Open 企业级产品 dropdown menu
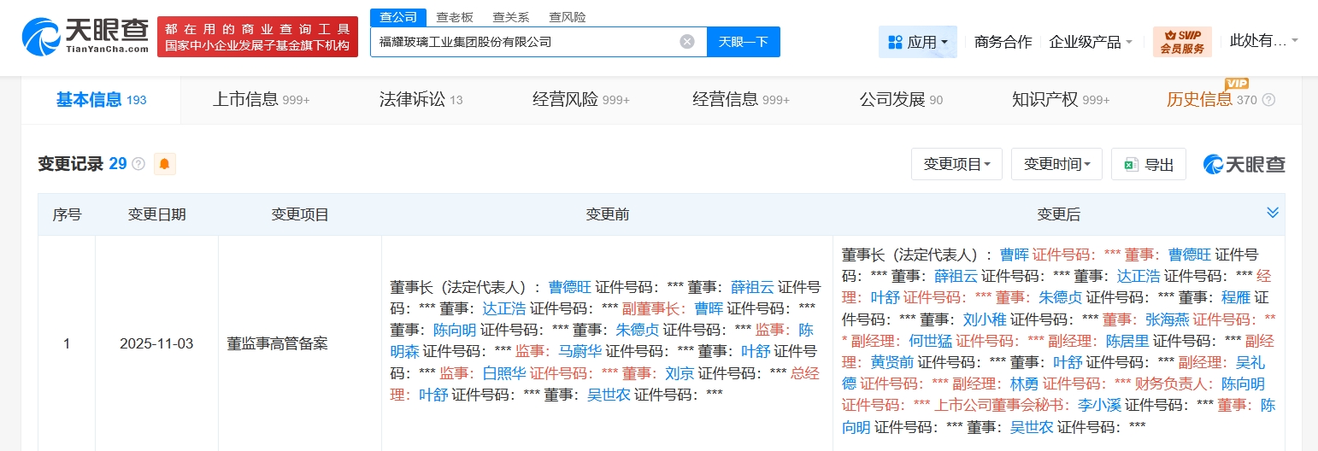This screenshot has width=1318, height=451. click(1090, 42)
